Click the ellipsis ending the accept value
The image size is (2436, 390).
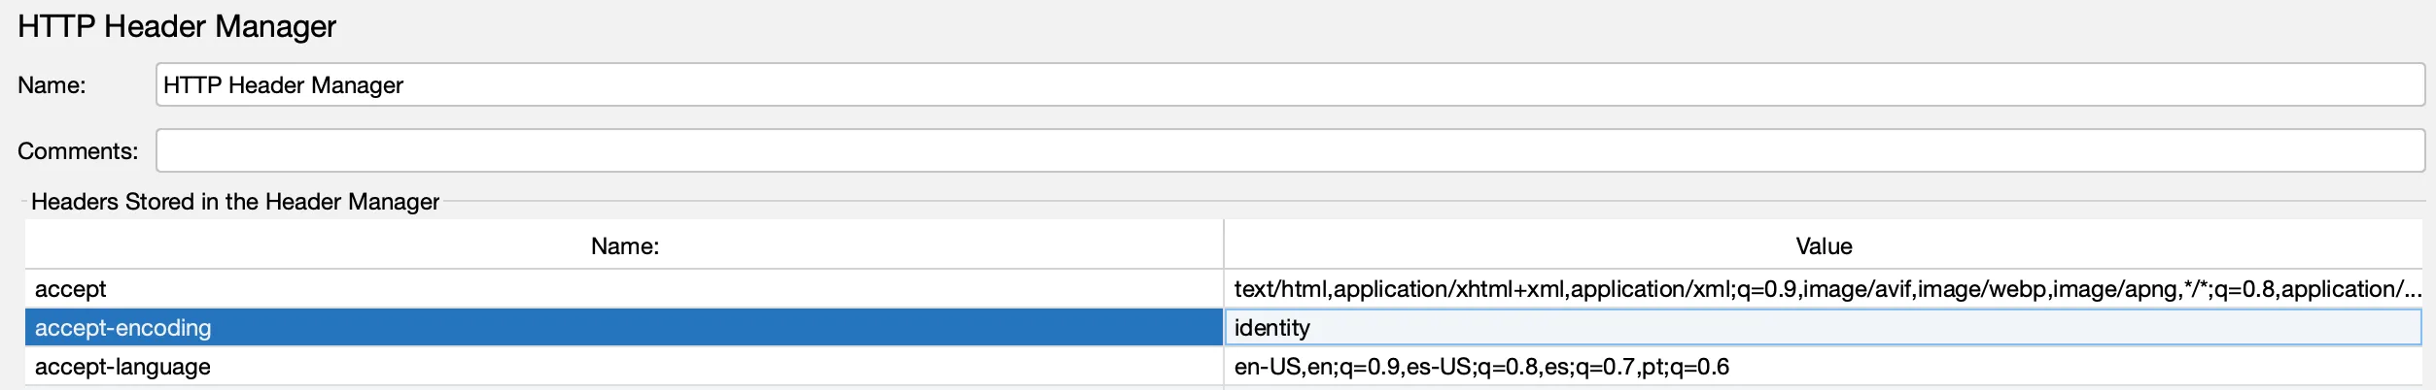point(2411,289)
